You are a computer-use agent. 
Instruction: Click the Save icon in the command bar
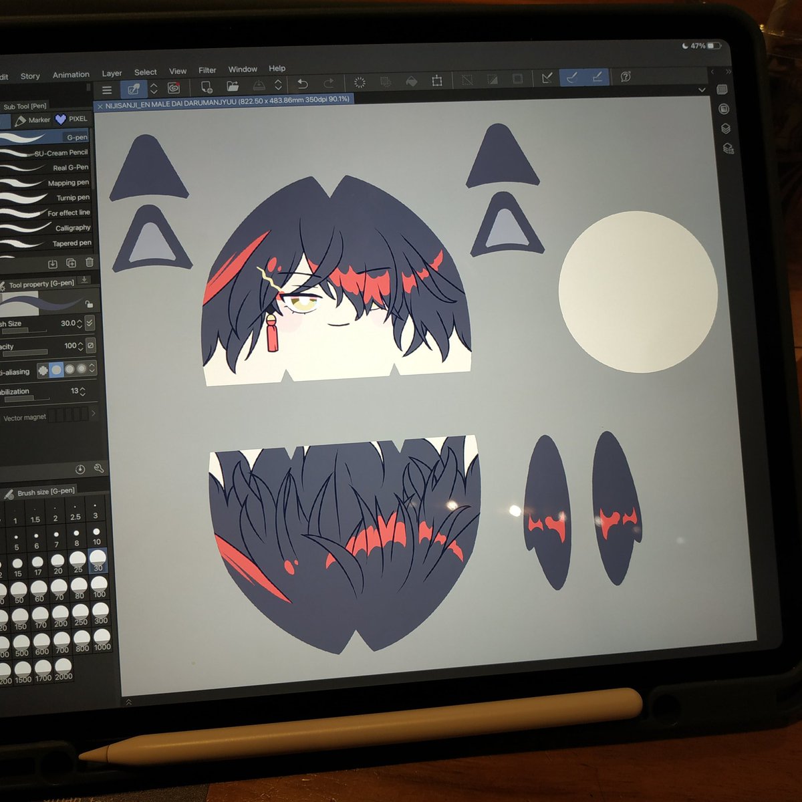(x=259, y=86)
